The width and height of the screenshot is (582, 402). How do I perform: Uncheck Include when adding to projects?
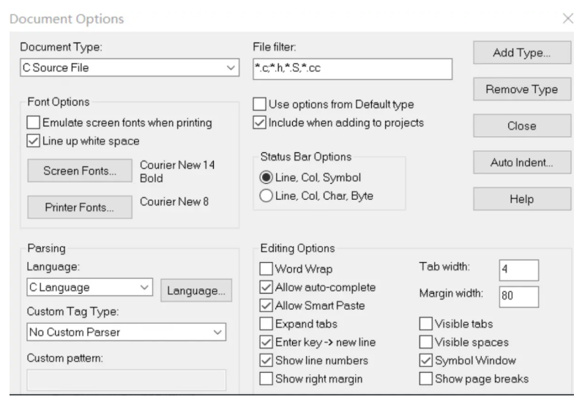[x=259, y=122]
